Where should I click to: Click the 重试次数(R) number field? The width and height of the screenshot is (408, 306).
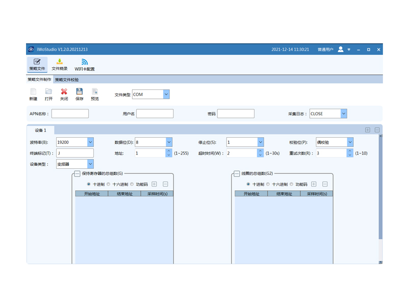[331, 153]
